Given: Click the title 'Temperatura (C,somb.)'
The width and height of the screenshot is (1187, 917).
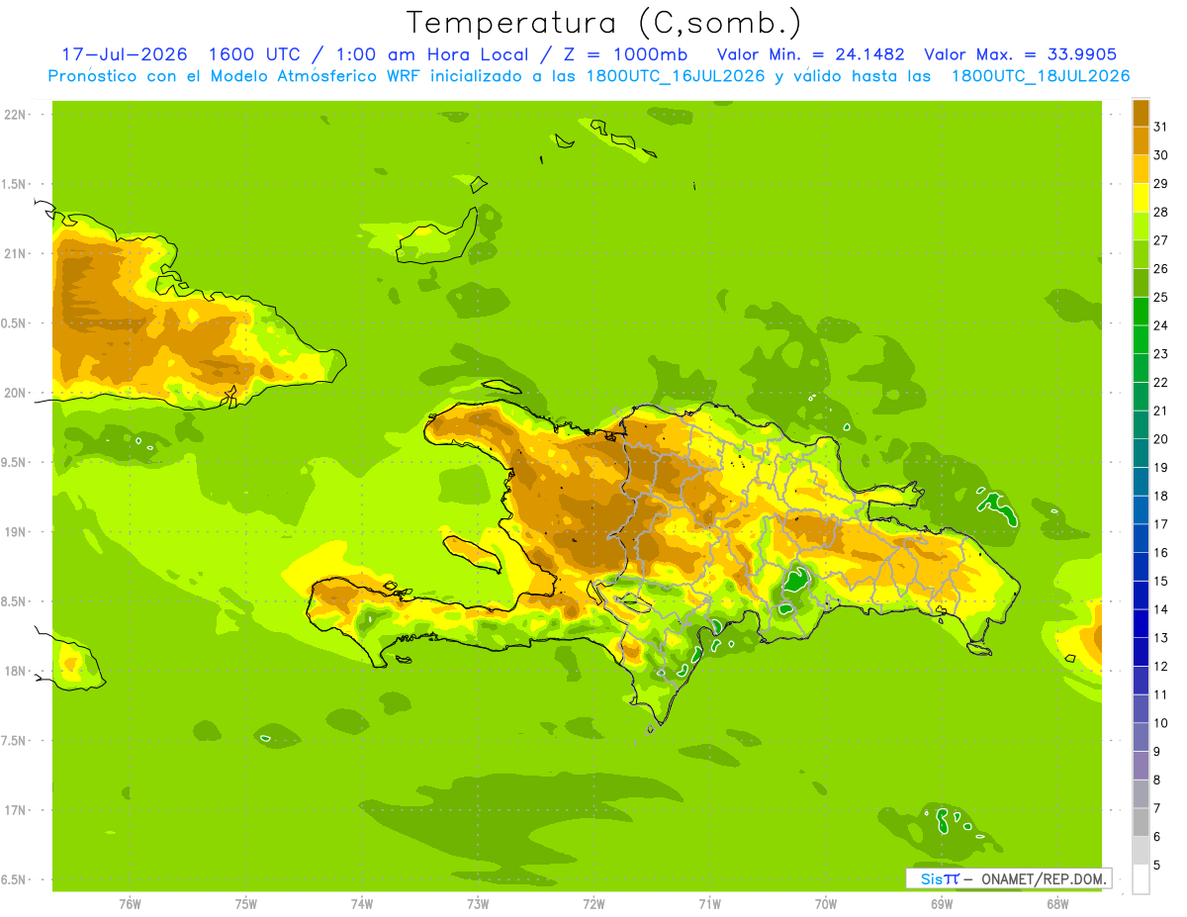Looking at the screenshot, I should (604, 23).
